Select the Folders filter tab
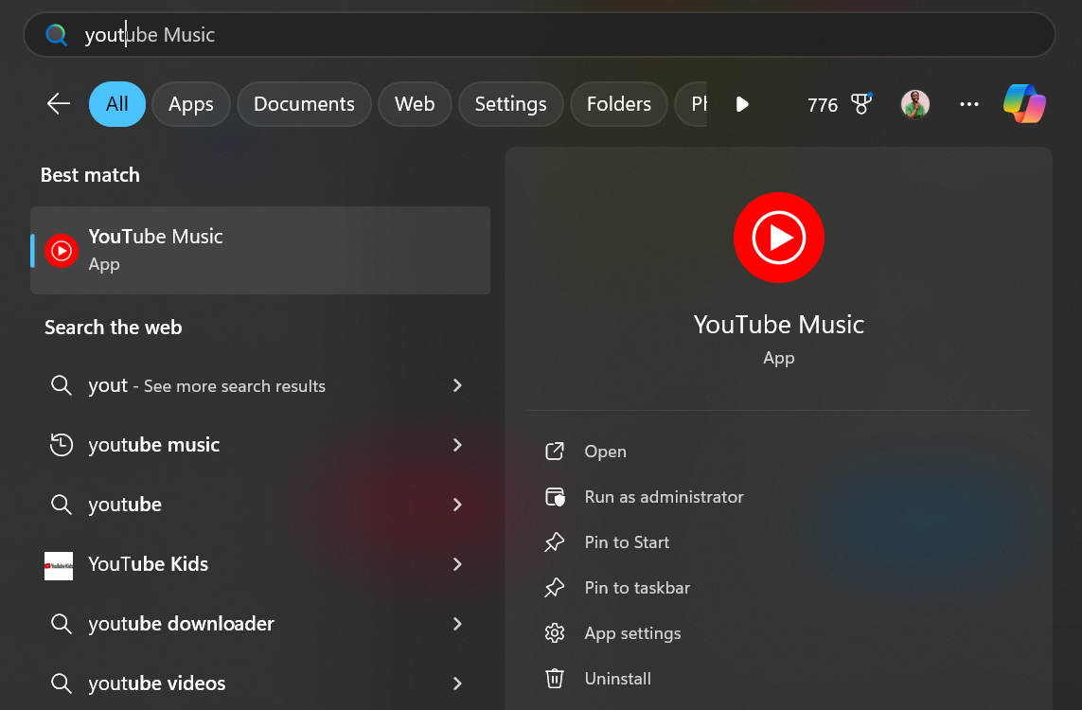Screen dimensions: 1082x710 coord(618,104)
